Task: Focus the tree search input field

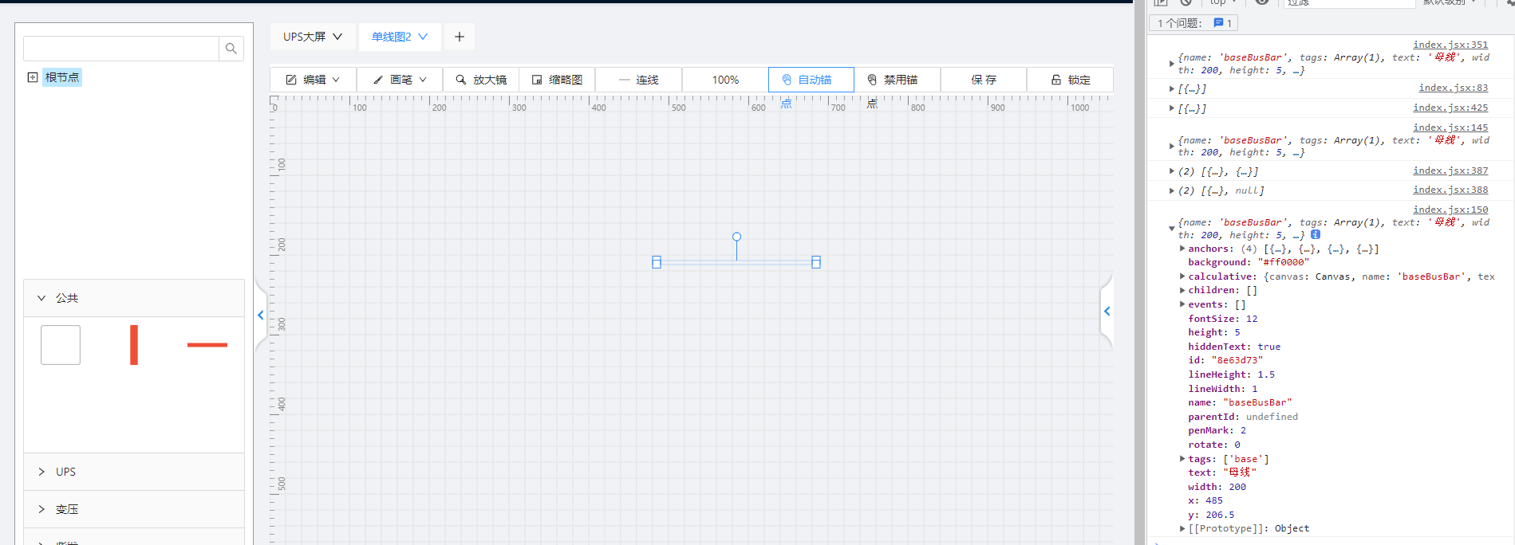Action: tap(121, 49)
